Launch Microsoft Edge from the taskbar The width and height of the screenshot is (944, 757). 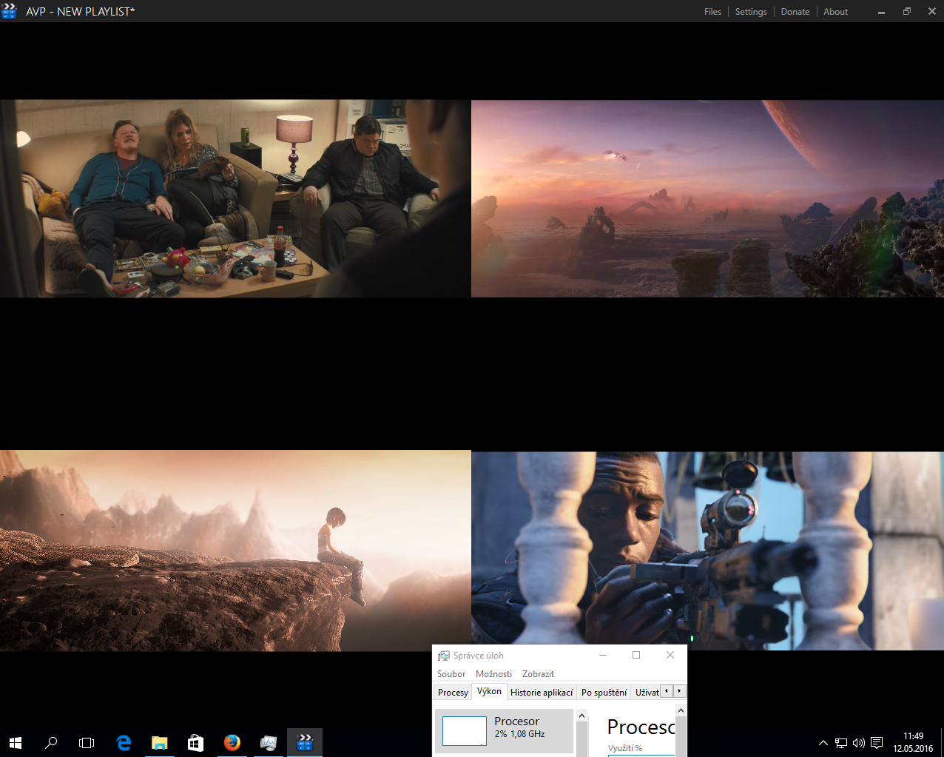[x=124, y=742]
